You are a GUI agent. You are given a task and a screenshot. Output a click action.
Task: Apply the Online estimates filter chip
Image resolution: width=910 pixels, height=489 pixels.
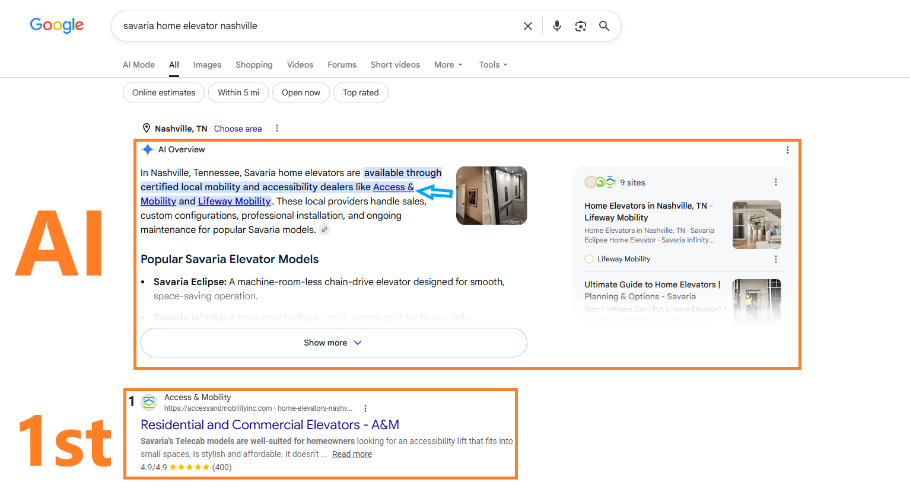pyautogui.click(x=164, y=92)
